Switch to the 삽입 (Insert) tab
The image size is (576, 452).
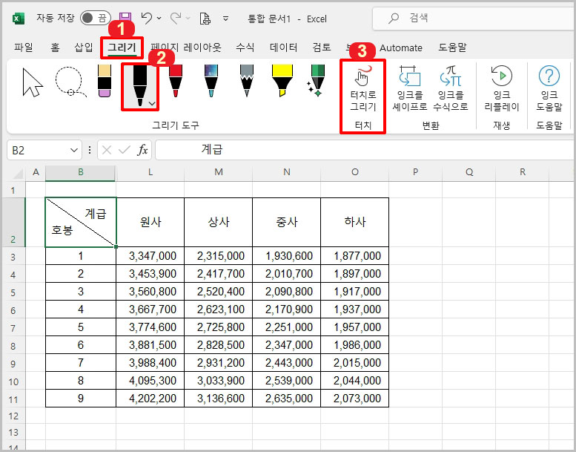coord(83,48)
